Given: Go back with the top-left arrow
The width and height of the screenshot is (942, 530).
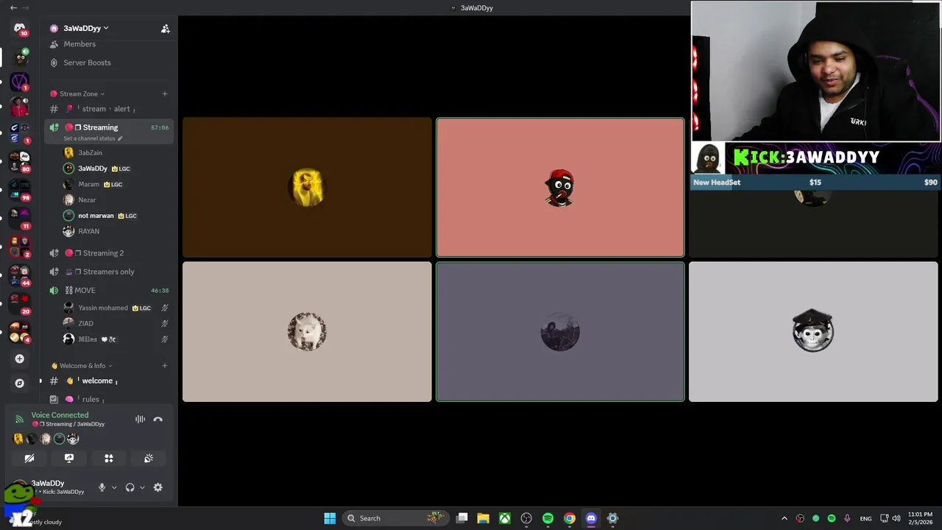Looking at the screenshot, I should 13,7.
